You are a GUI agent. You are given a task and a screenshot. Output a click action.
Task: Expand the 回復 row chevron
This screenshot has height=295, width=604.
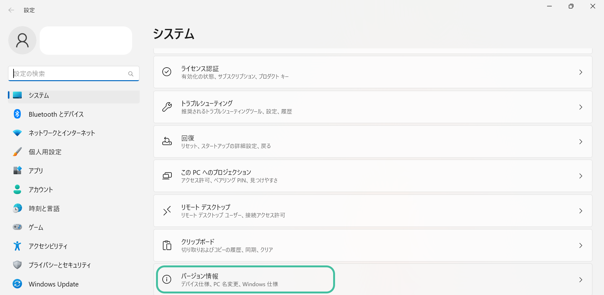[581, 142]
